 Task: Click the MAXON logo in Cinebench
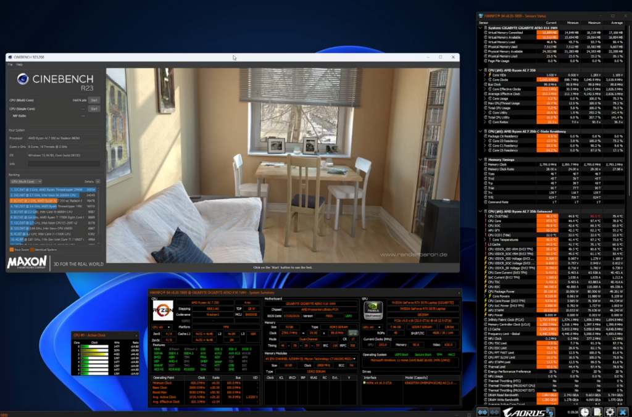pyautogui.click(x=27, y=263)
